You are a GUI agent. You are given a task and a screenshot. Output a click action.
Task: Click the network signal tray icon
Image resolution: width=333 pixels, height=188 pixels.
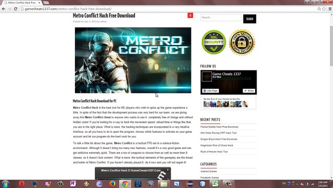point(313,184)
